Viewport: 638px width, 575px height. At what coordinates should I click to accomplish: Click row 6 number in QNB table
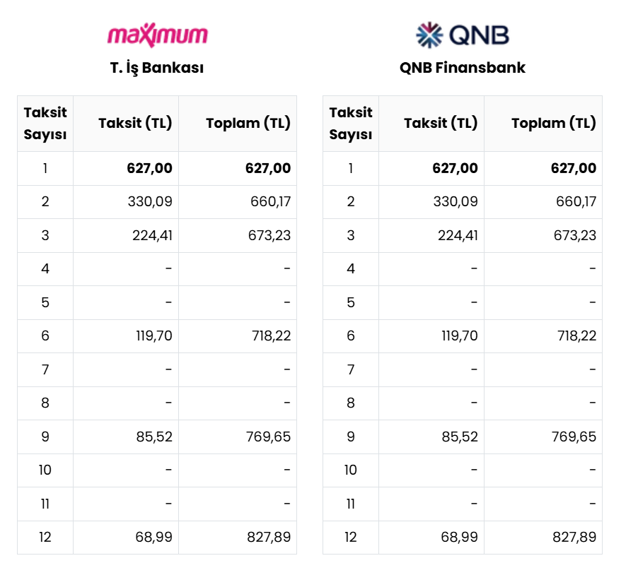coord(351,336)
